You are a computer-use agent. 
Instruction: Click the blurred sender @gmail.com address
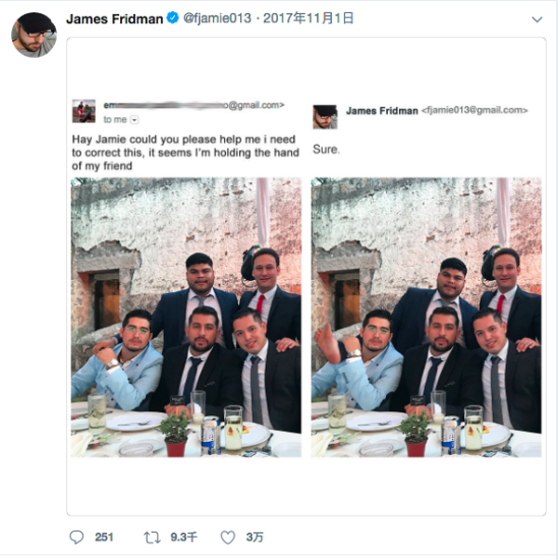[x=193, y=105]
